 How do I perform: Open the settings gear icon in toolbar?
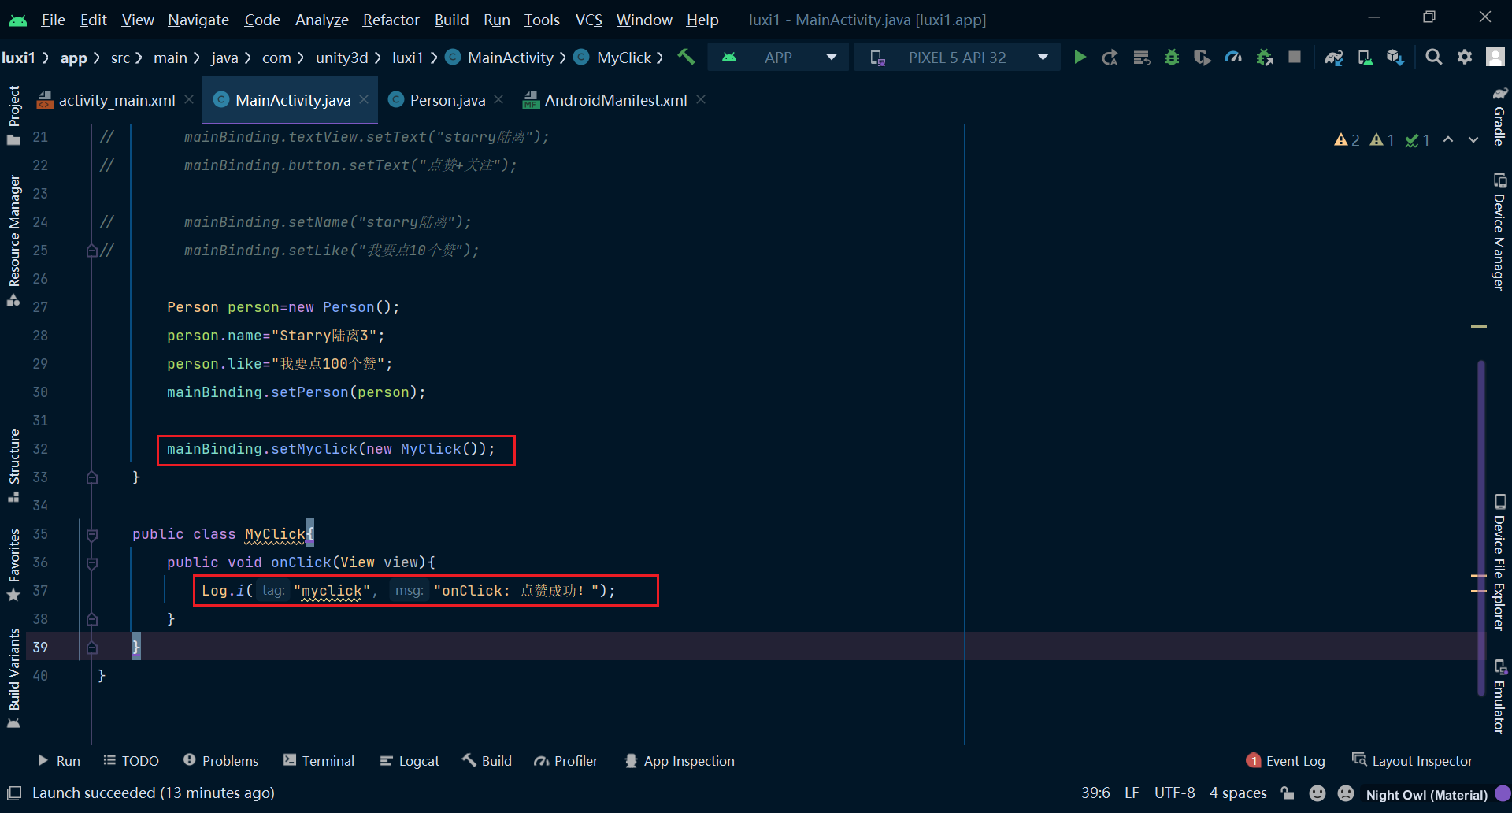pyautogui.click(x=1465, y=58)
